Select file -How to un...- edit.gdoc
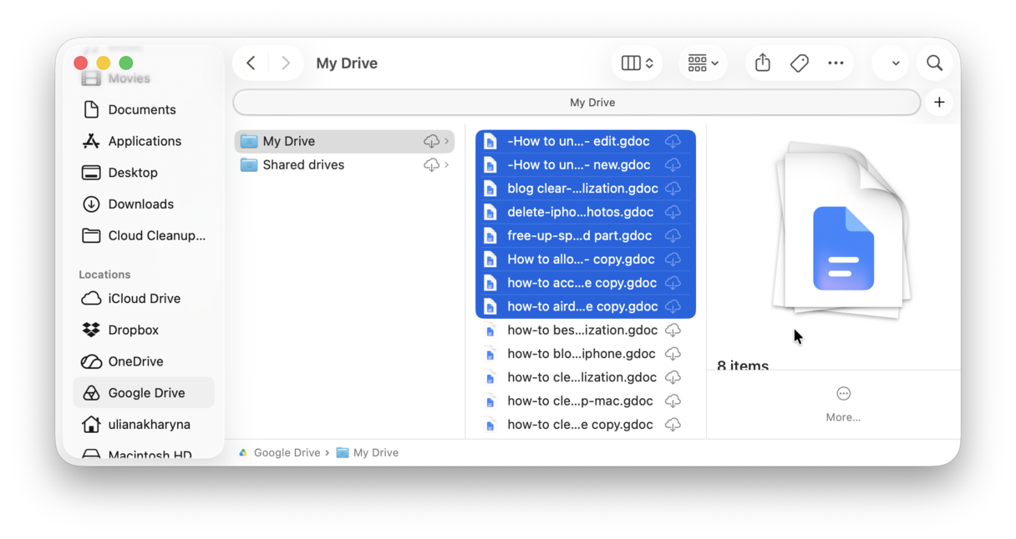Image resolution: width=1016 pixels, height=539 pixels. [585, 142]
